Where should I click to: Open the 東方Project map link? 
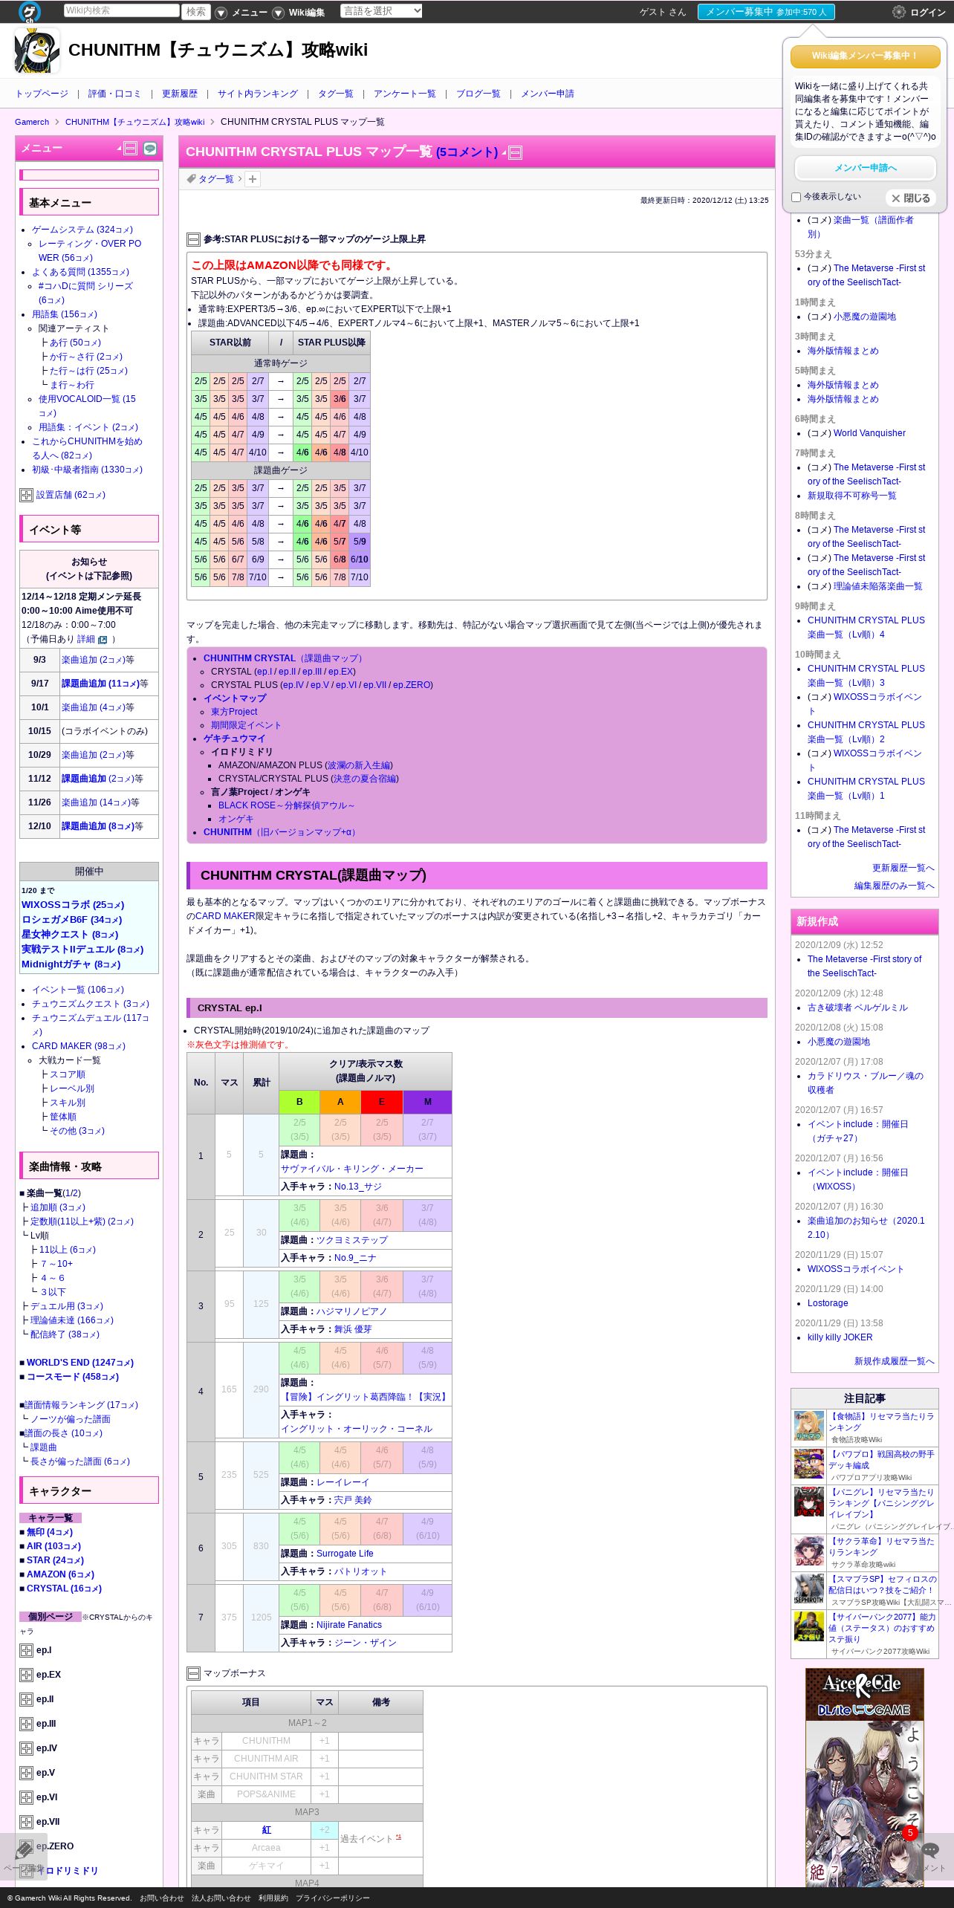[x=234, y=712]
